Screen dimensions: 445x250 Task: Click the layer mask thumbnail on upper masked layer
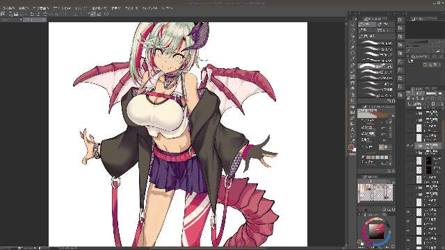pyautogui.click(x=428, y=160)
